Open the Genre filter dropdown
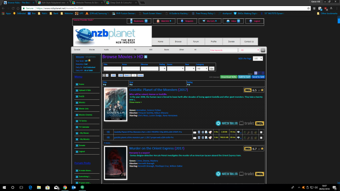Image resolution: width=340 pixels, height=191 pixels. pos(175,69)
